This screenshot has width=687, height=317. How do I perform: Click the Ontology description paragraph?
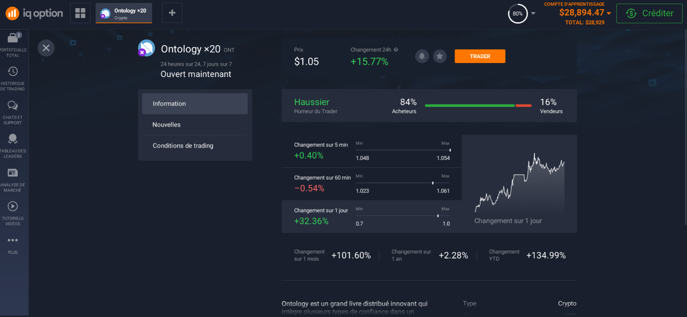355,308
